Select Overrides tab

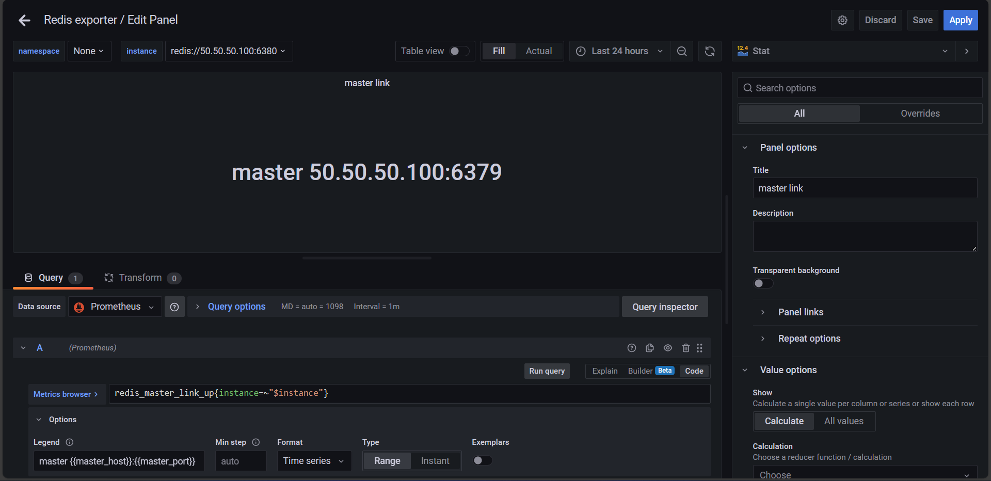tap(920, 114)
